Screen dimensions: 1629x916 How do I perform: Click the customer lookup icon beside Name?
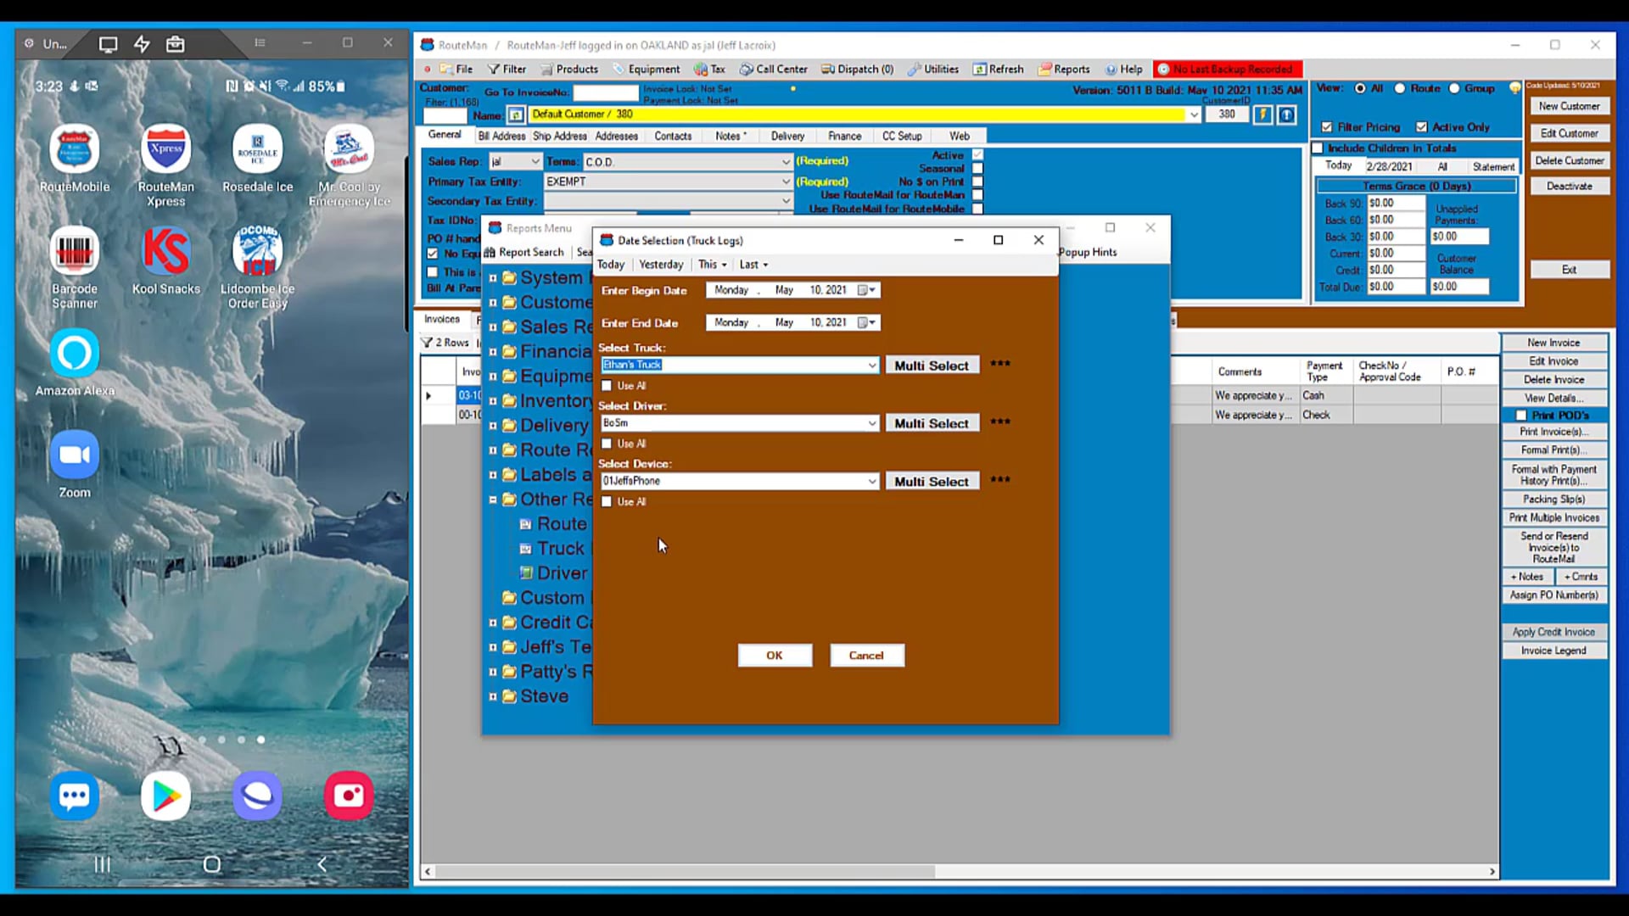(x=516, y=115)
